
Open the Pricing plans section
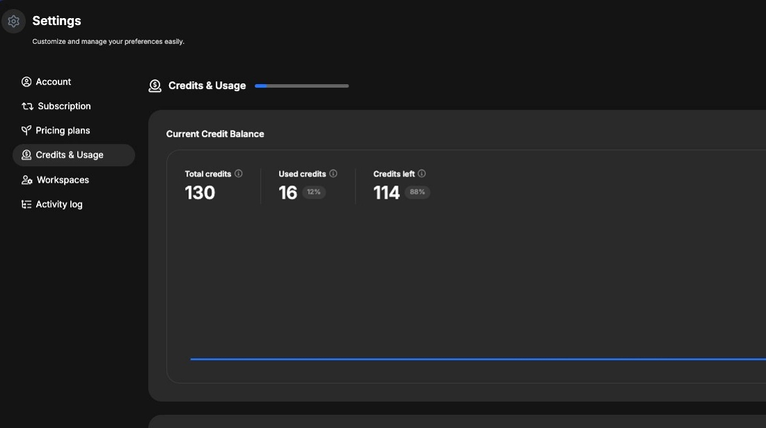pyautogui.click(x=63, y=131)
